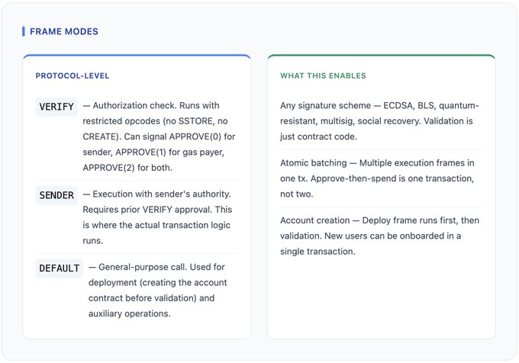Click the FRAME MODES section heading
This screenshot has height=363, width=519.
63,32
